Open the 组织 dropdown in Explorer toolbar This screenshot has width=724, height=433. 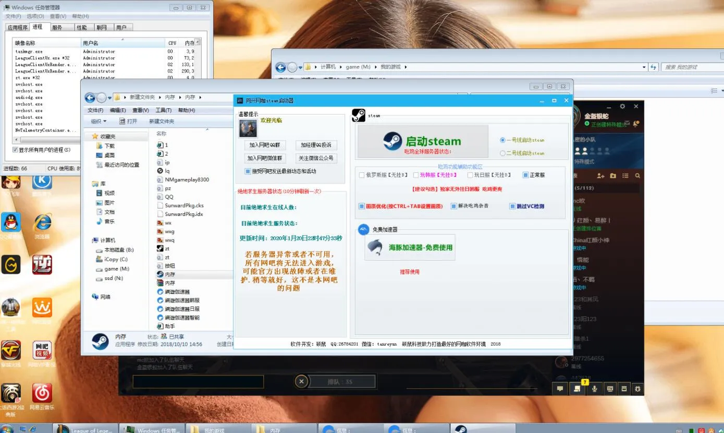99,121
